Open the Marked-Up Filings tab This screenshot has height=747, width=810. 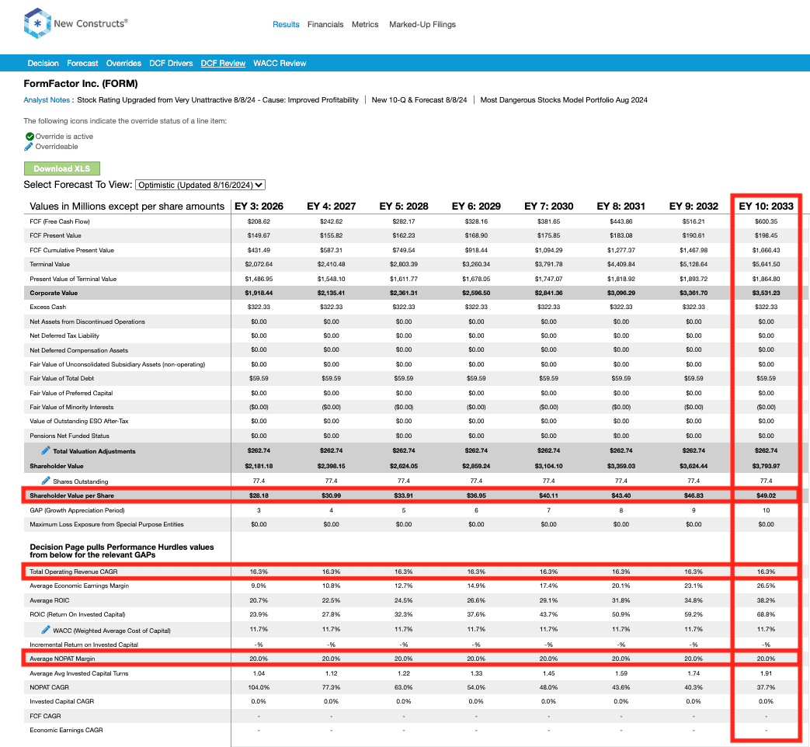422,24
